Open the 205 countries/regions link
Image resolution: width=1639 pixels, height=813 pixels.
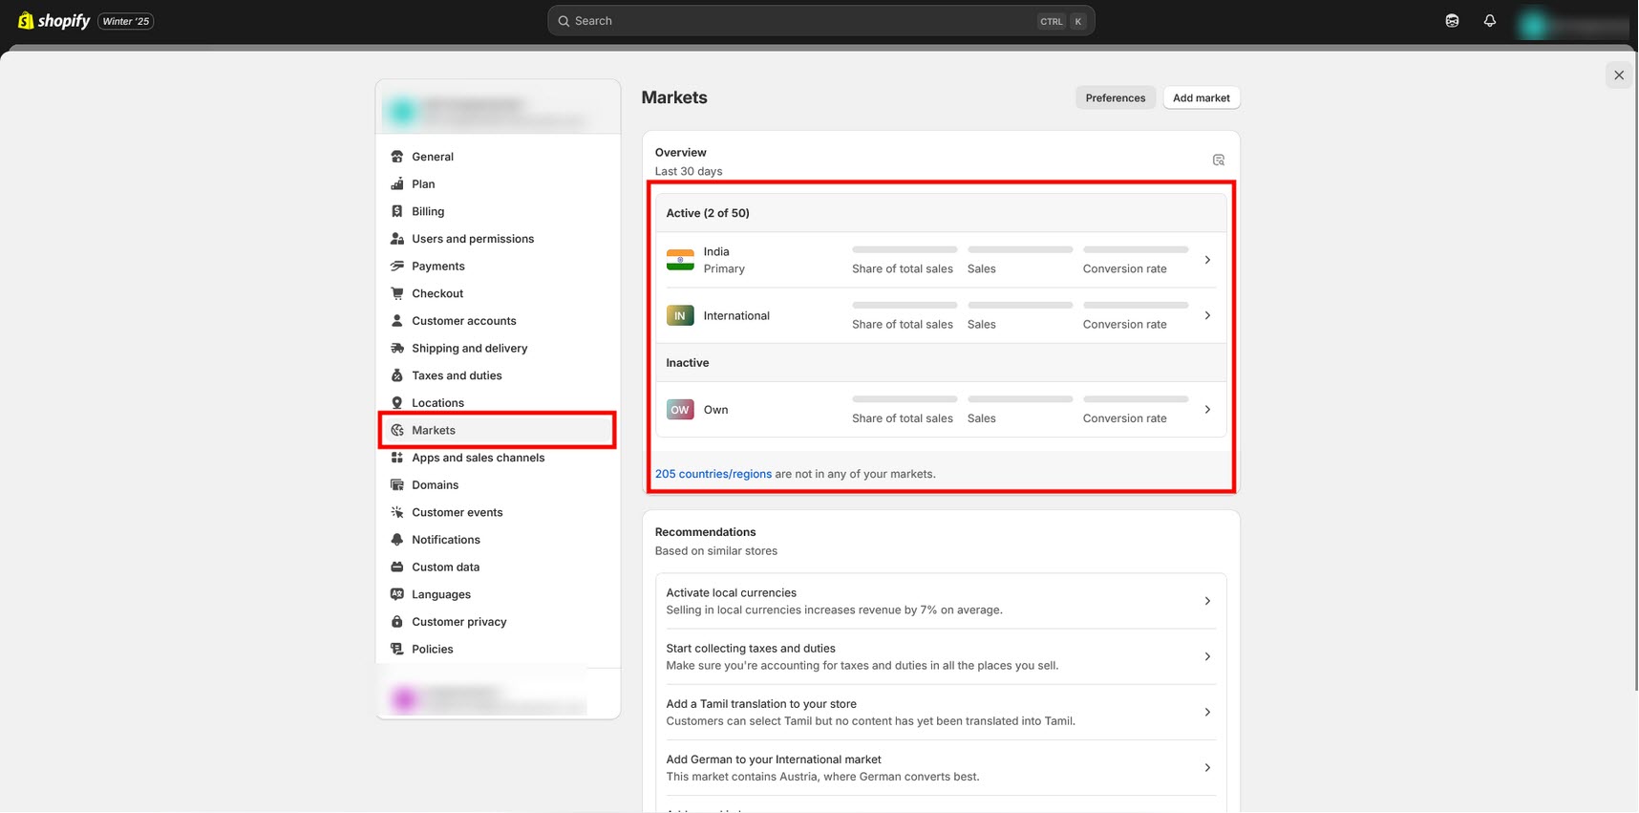(x=713, y=474)
